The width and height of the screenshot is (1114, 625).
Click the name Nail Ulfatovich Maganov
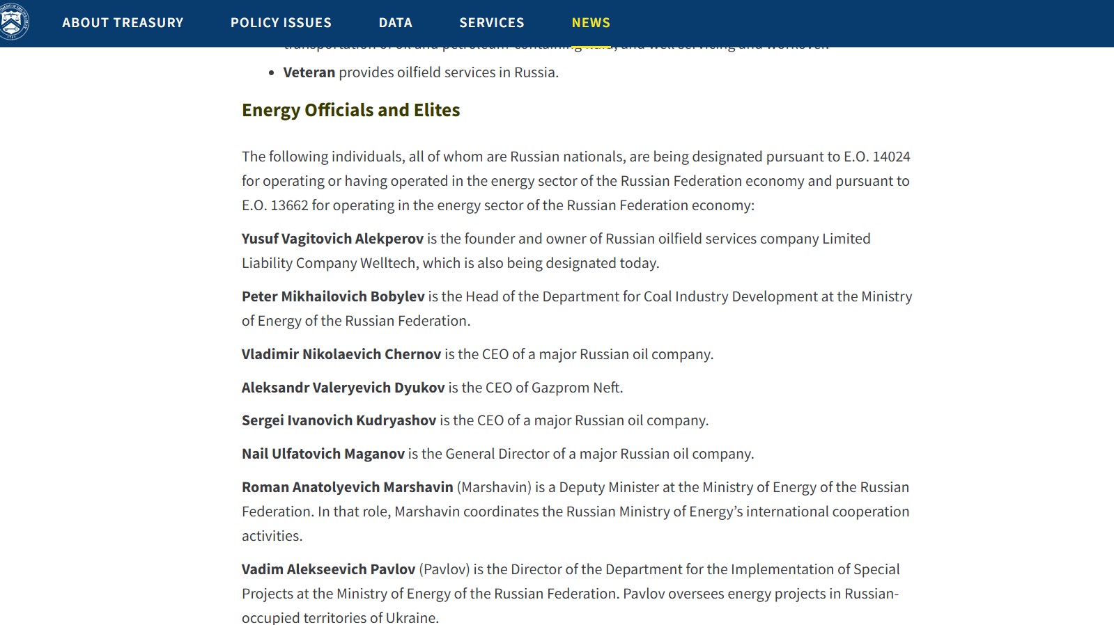323,454
